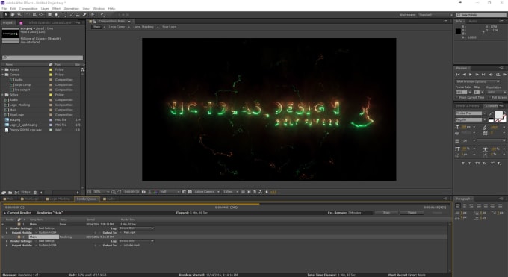Expand first Render Settings row

tap(7, 228)
